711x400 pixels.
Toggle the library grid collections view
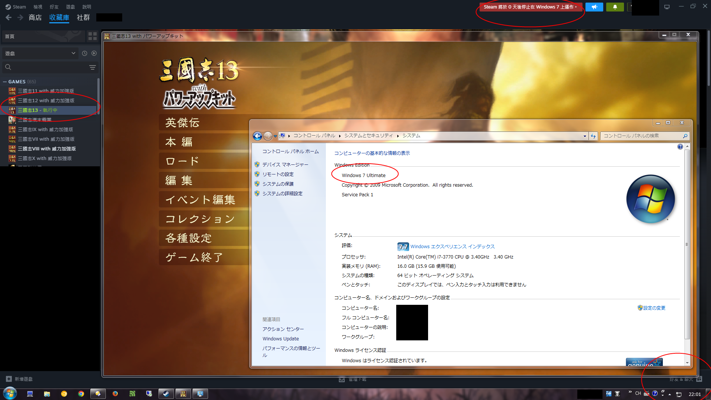coord(92,36)
